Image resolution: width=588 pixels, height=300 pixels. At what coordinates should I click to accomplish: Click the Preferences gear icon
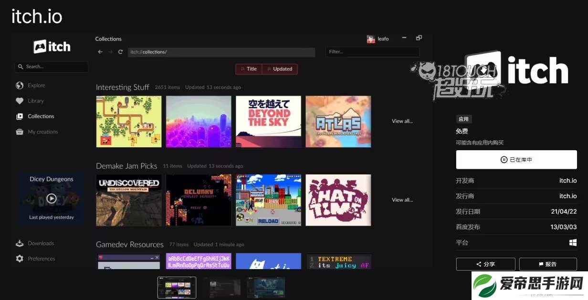click(x=20, y=259)
